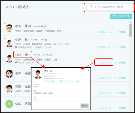Click the name 石塚 光義

(x=23, y=87)
